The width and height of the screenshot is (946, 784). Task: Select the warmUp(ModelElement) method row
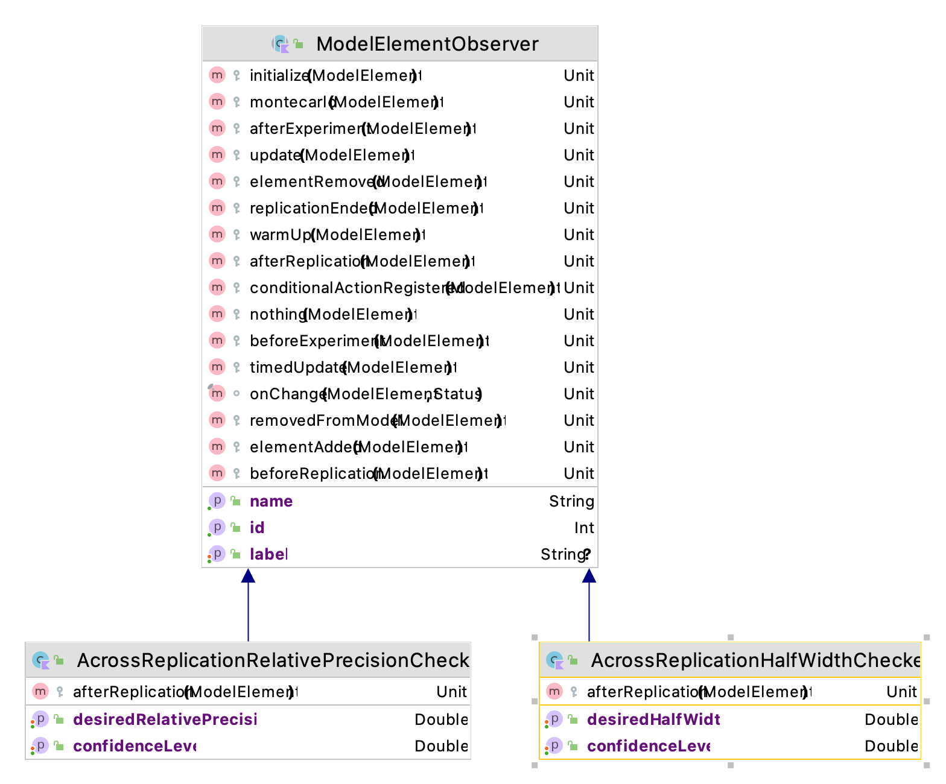400,235
